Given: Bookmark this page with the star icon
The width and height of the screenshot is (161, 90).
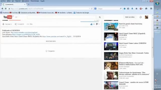Looking at the screenshot, I should click(125, 9).
